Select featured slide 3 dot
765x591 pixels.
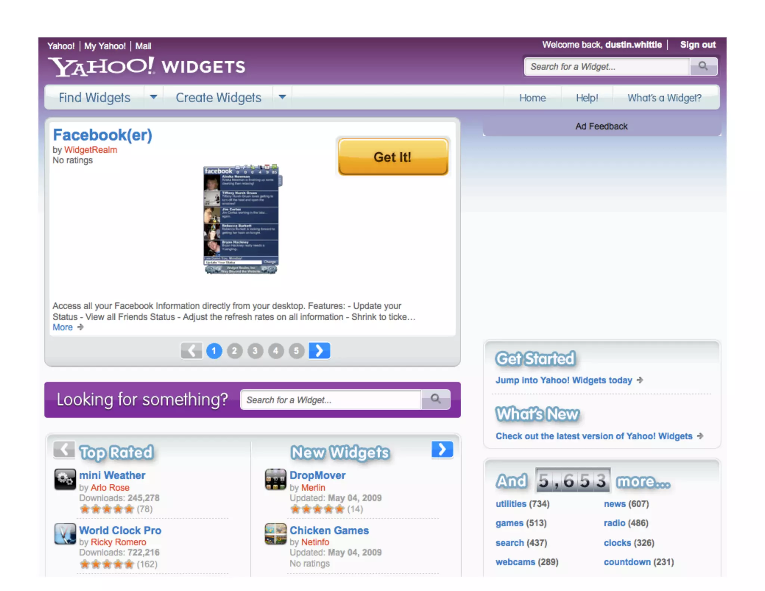[255, 351]
